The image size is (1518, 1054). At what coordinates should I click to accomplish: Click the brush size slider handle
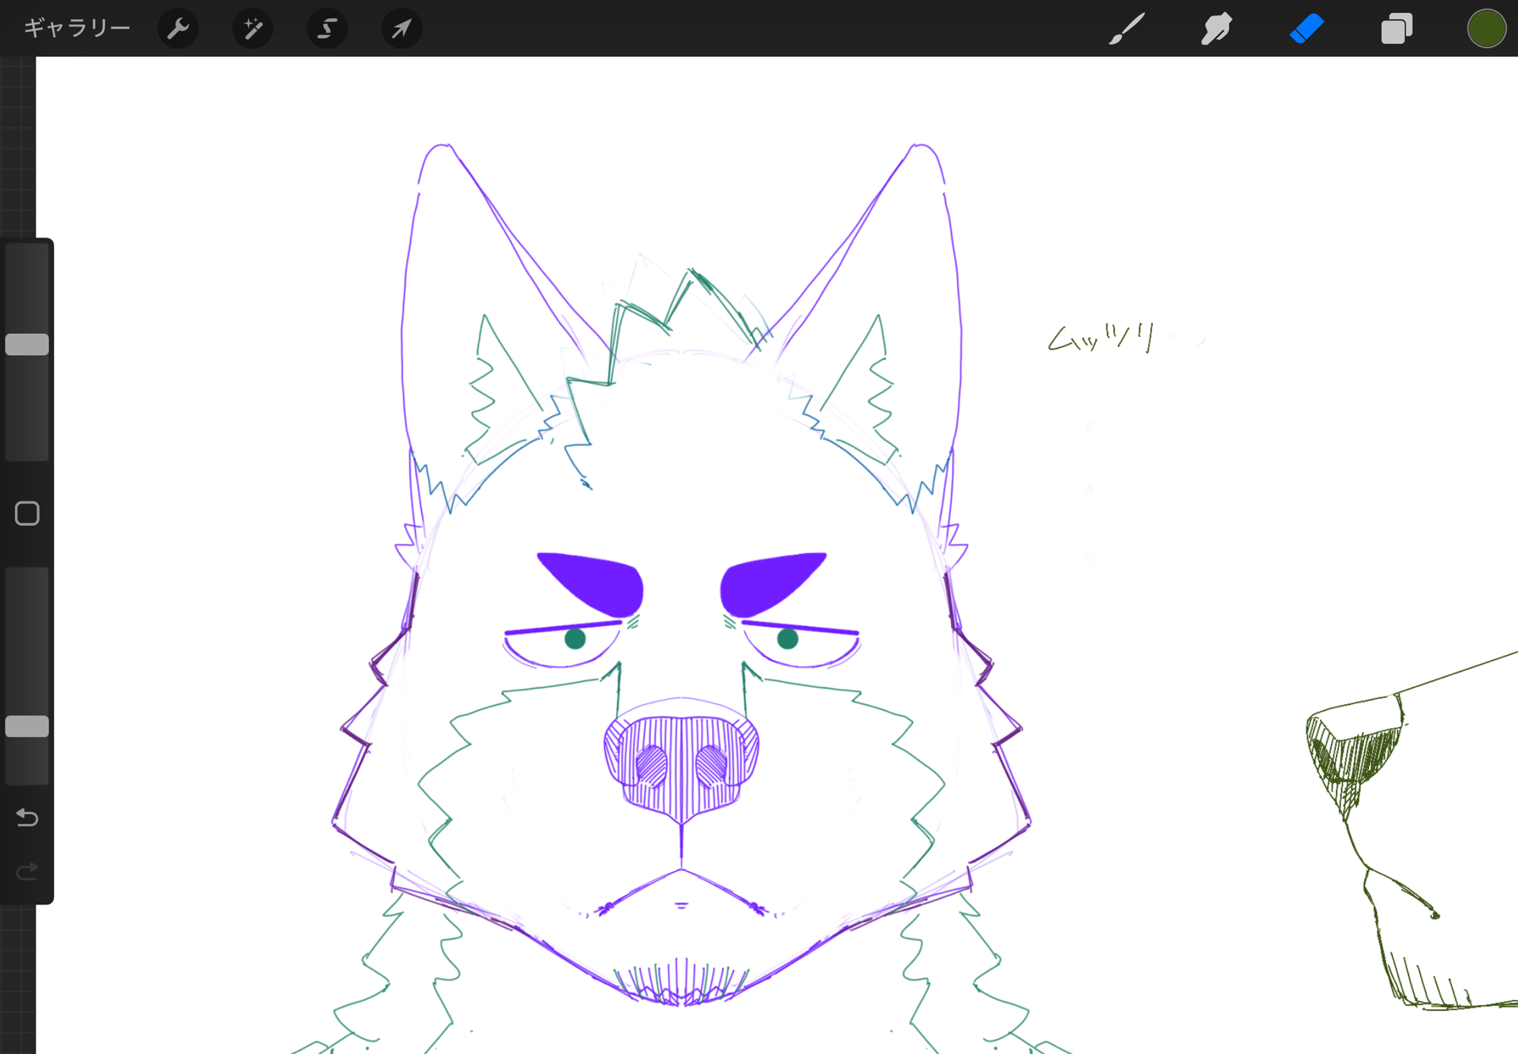point(27,345)
